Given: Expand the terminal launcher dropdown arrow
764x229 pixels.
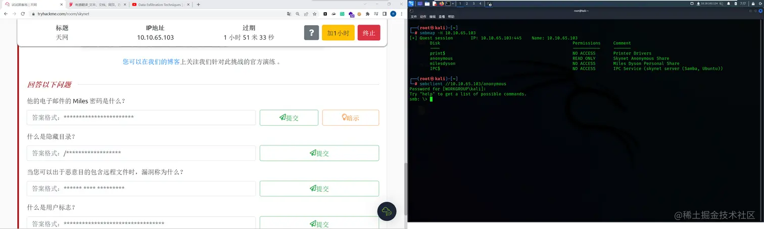Looking at the screenshot, I should click(x=453, y=4).
